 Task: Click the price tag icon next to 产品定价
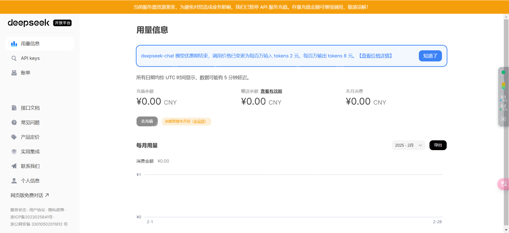14,137
